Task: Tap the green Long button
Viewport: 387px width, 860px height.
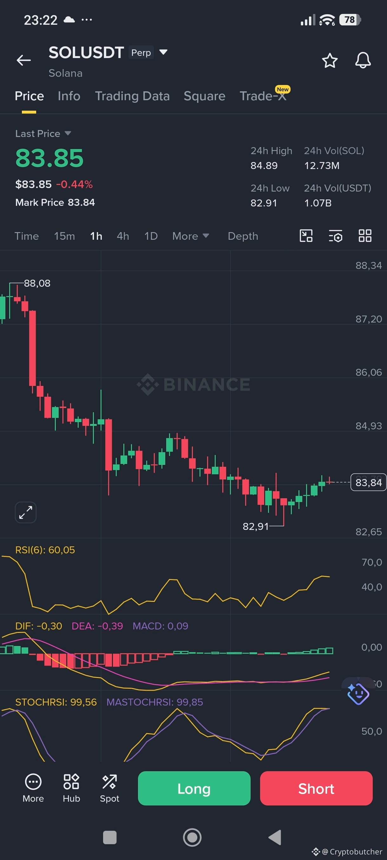Action: (194, 789)
